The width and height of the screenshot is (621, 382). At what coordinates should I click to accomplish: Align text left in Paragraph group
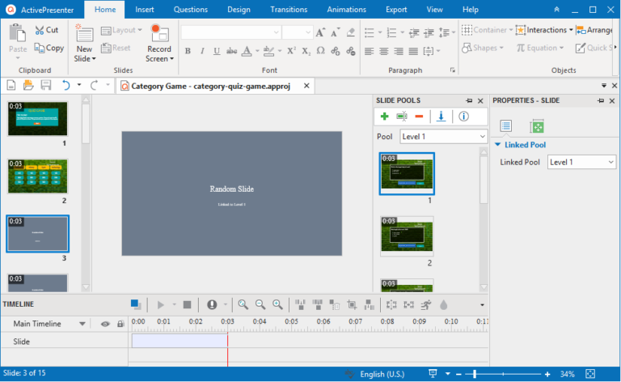pyautogui.click(x=369, y=51)
